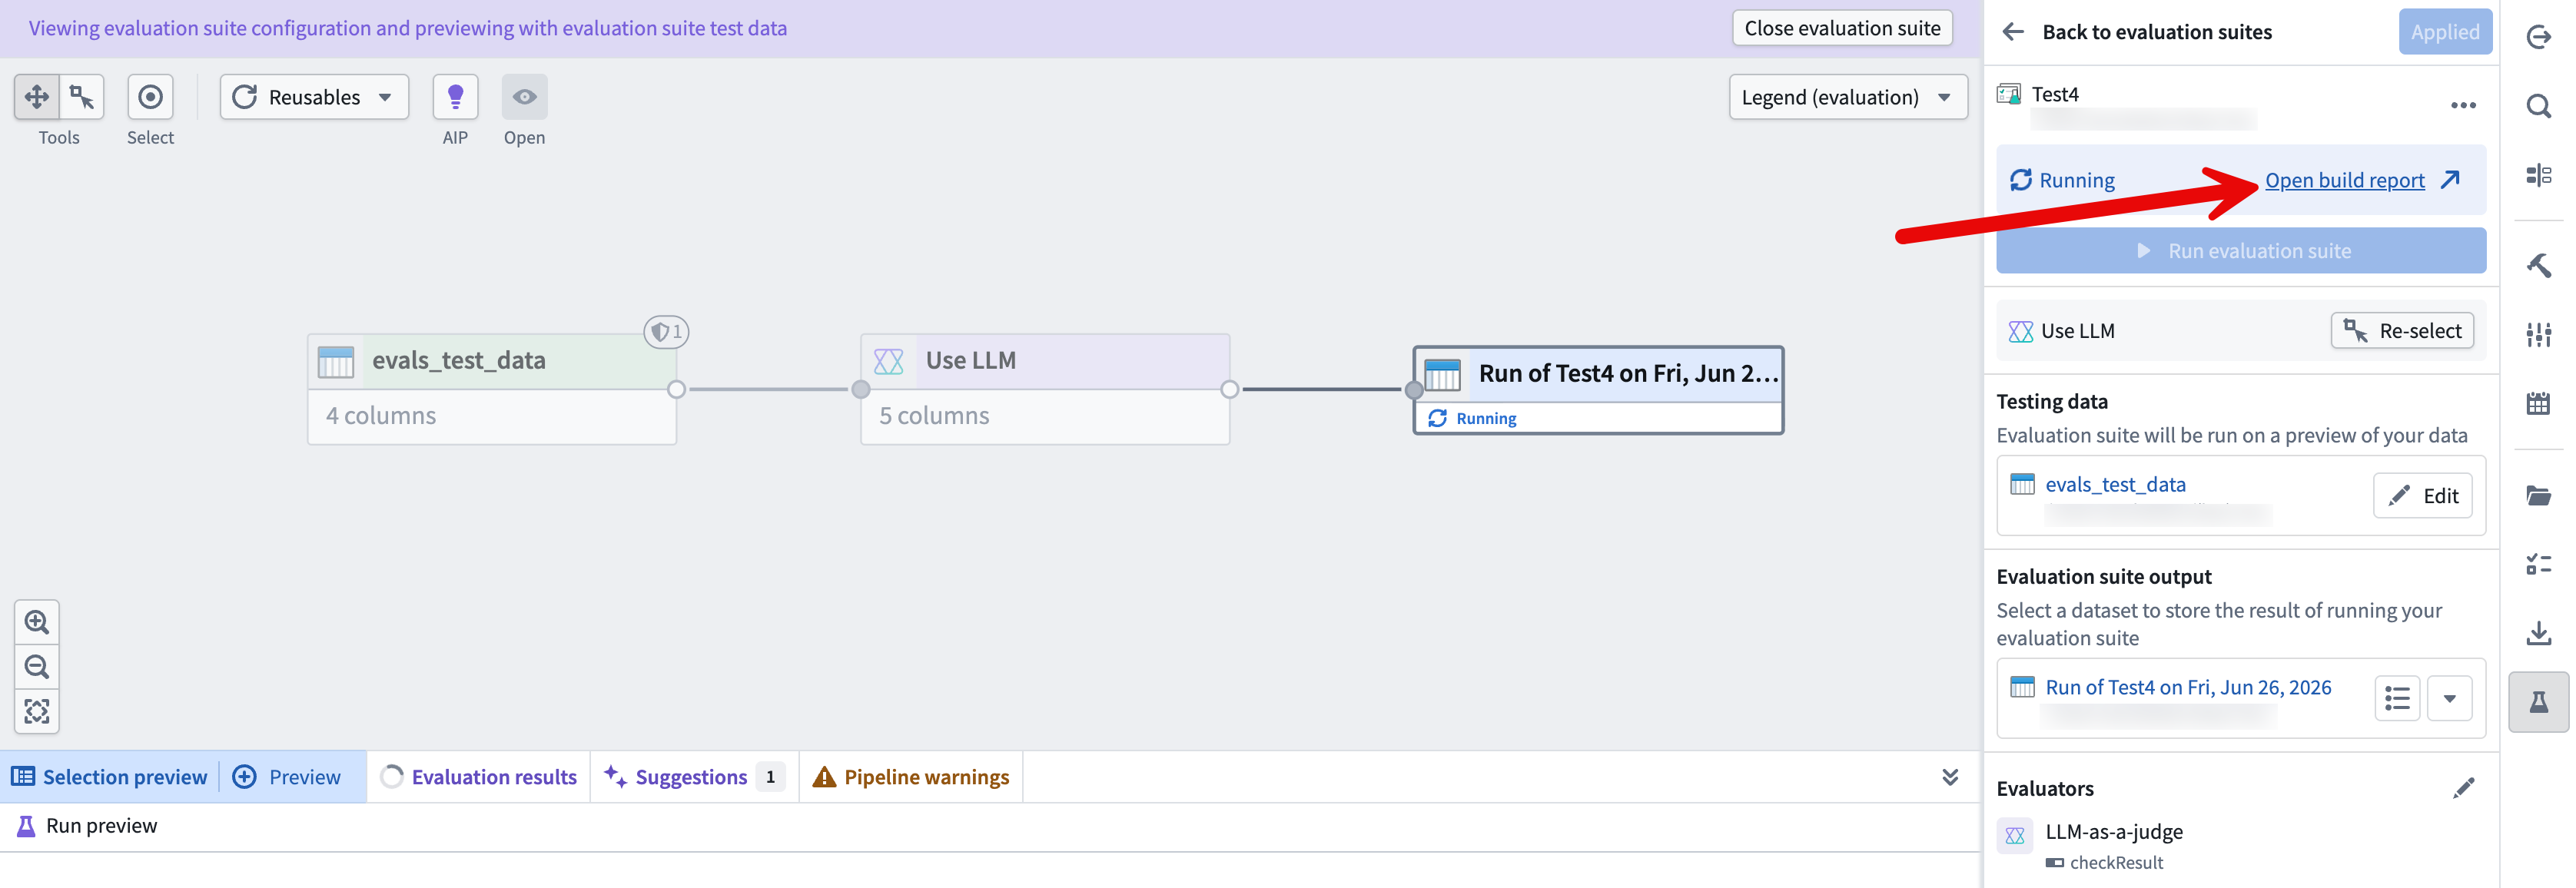Open the Evaluation results tab

(x=479, y=777)
